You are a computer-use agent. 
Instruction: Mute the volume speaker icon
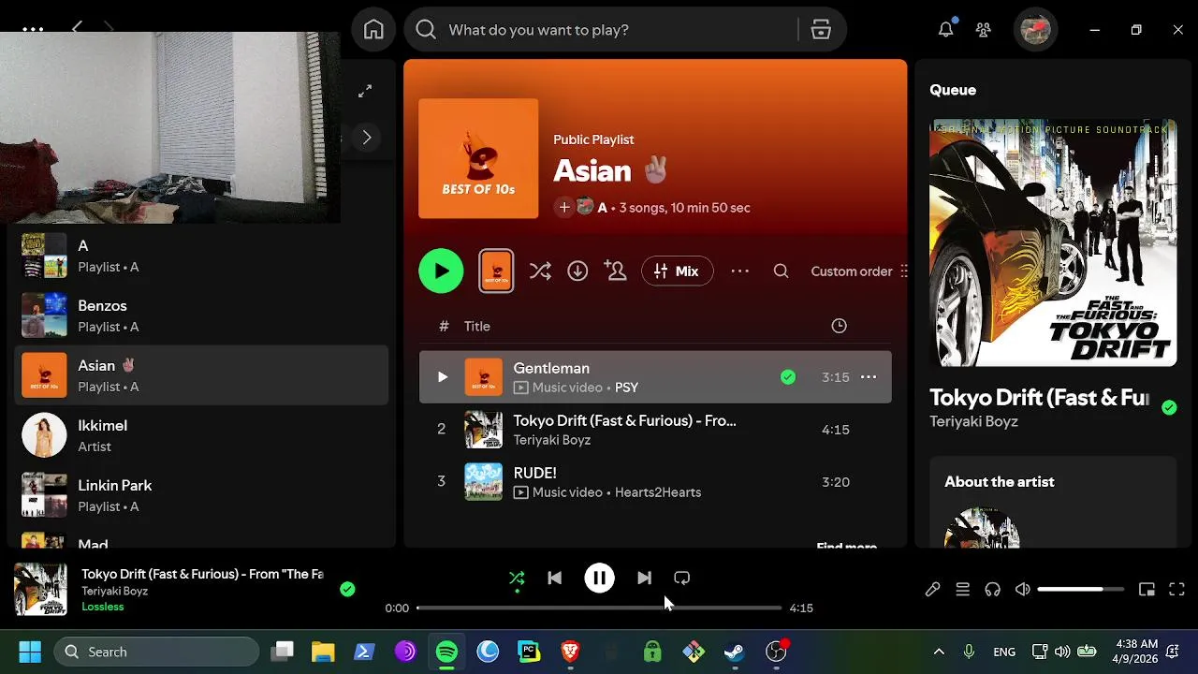1023,589
